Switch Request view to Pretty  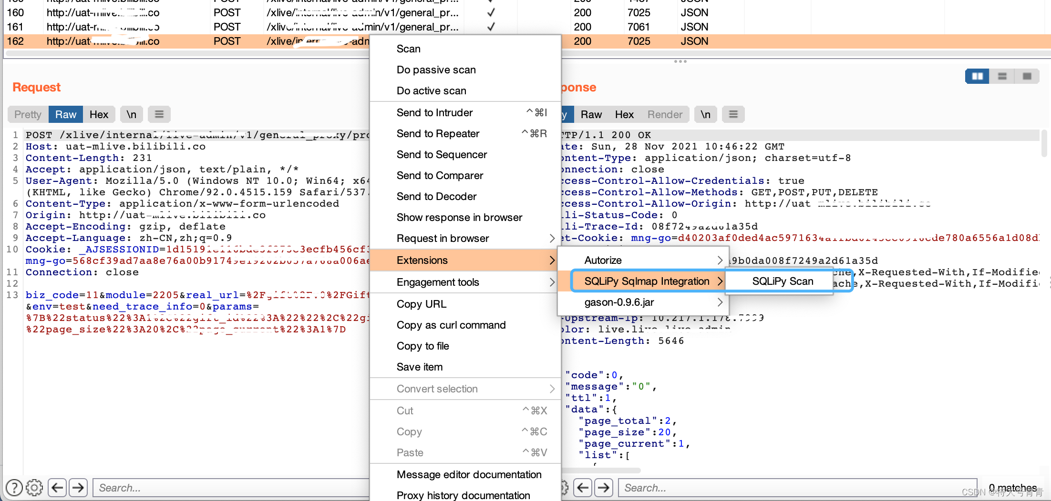[x=28, y=114]
